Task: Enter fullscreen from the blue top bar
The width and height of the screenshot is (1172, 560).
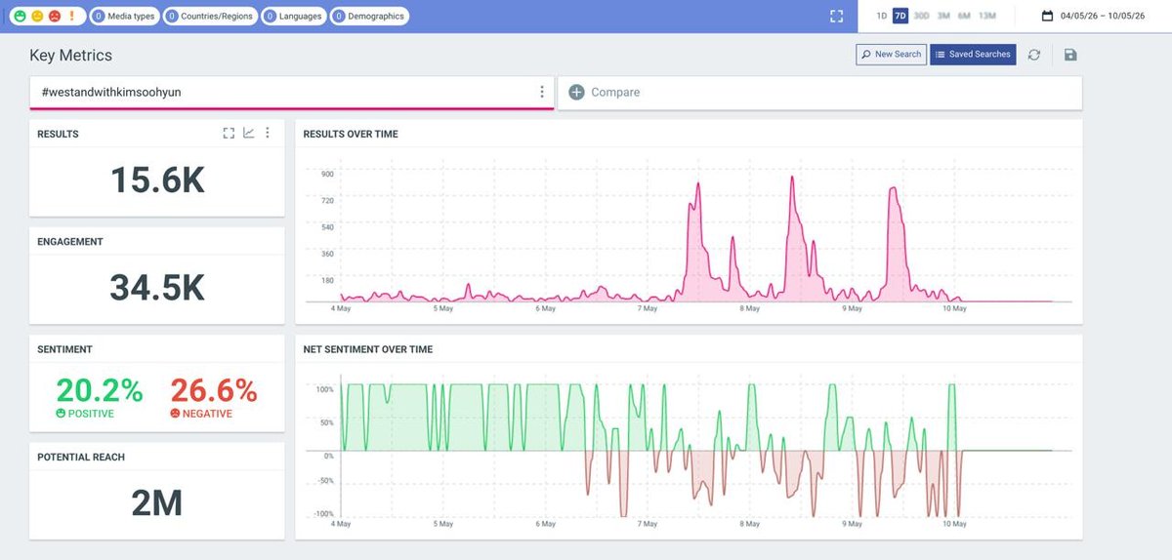Action: click(835, 16)
